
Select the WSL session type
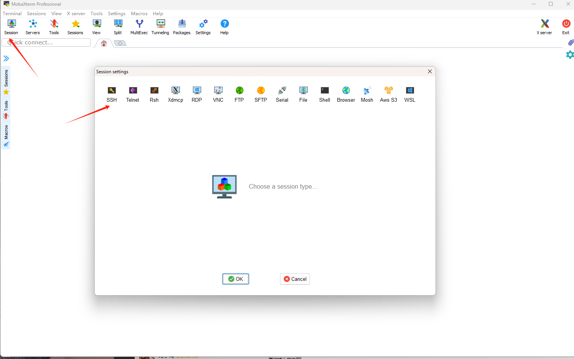tap(410, 94)
